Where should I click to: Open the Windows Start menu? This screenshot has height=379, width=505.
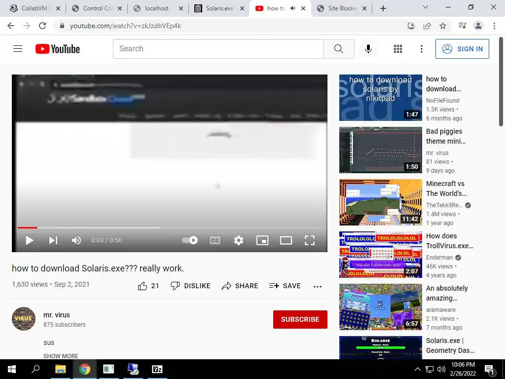[12, 369]
